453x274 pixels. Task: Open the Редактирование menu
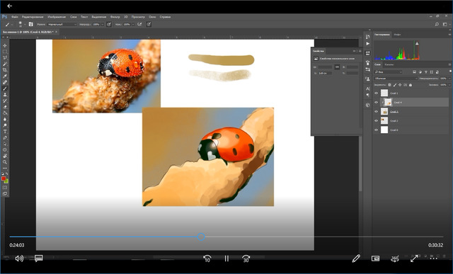point(33,17)
